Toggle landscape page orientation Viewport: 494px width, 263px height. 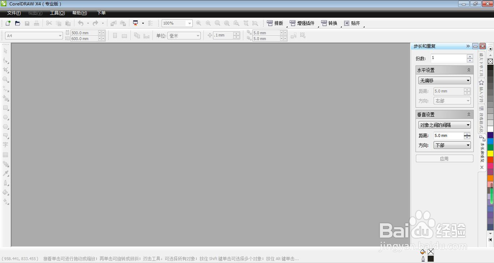pyautogui.click(x=124, y=35)
